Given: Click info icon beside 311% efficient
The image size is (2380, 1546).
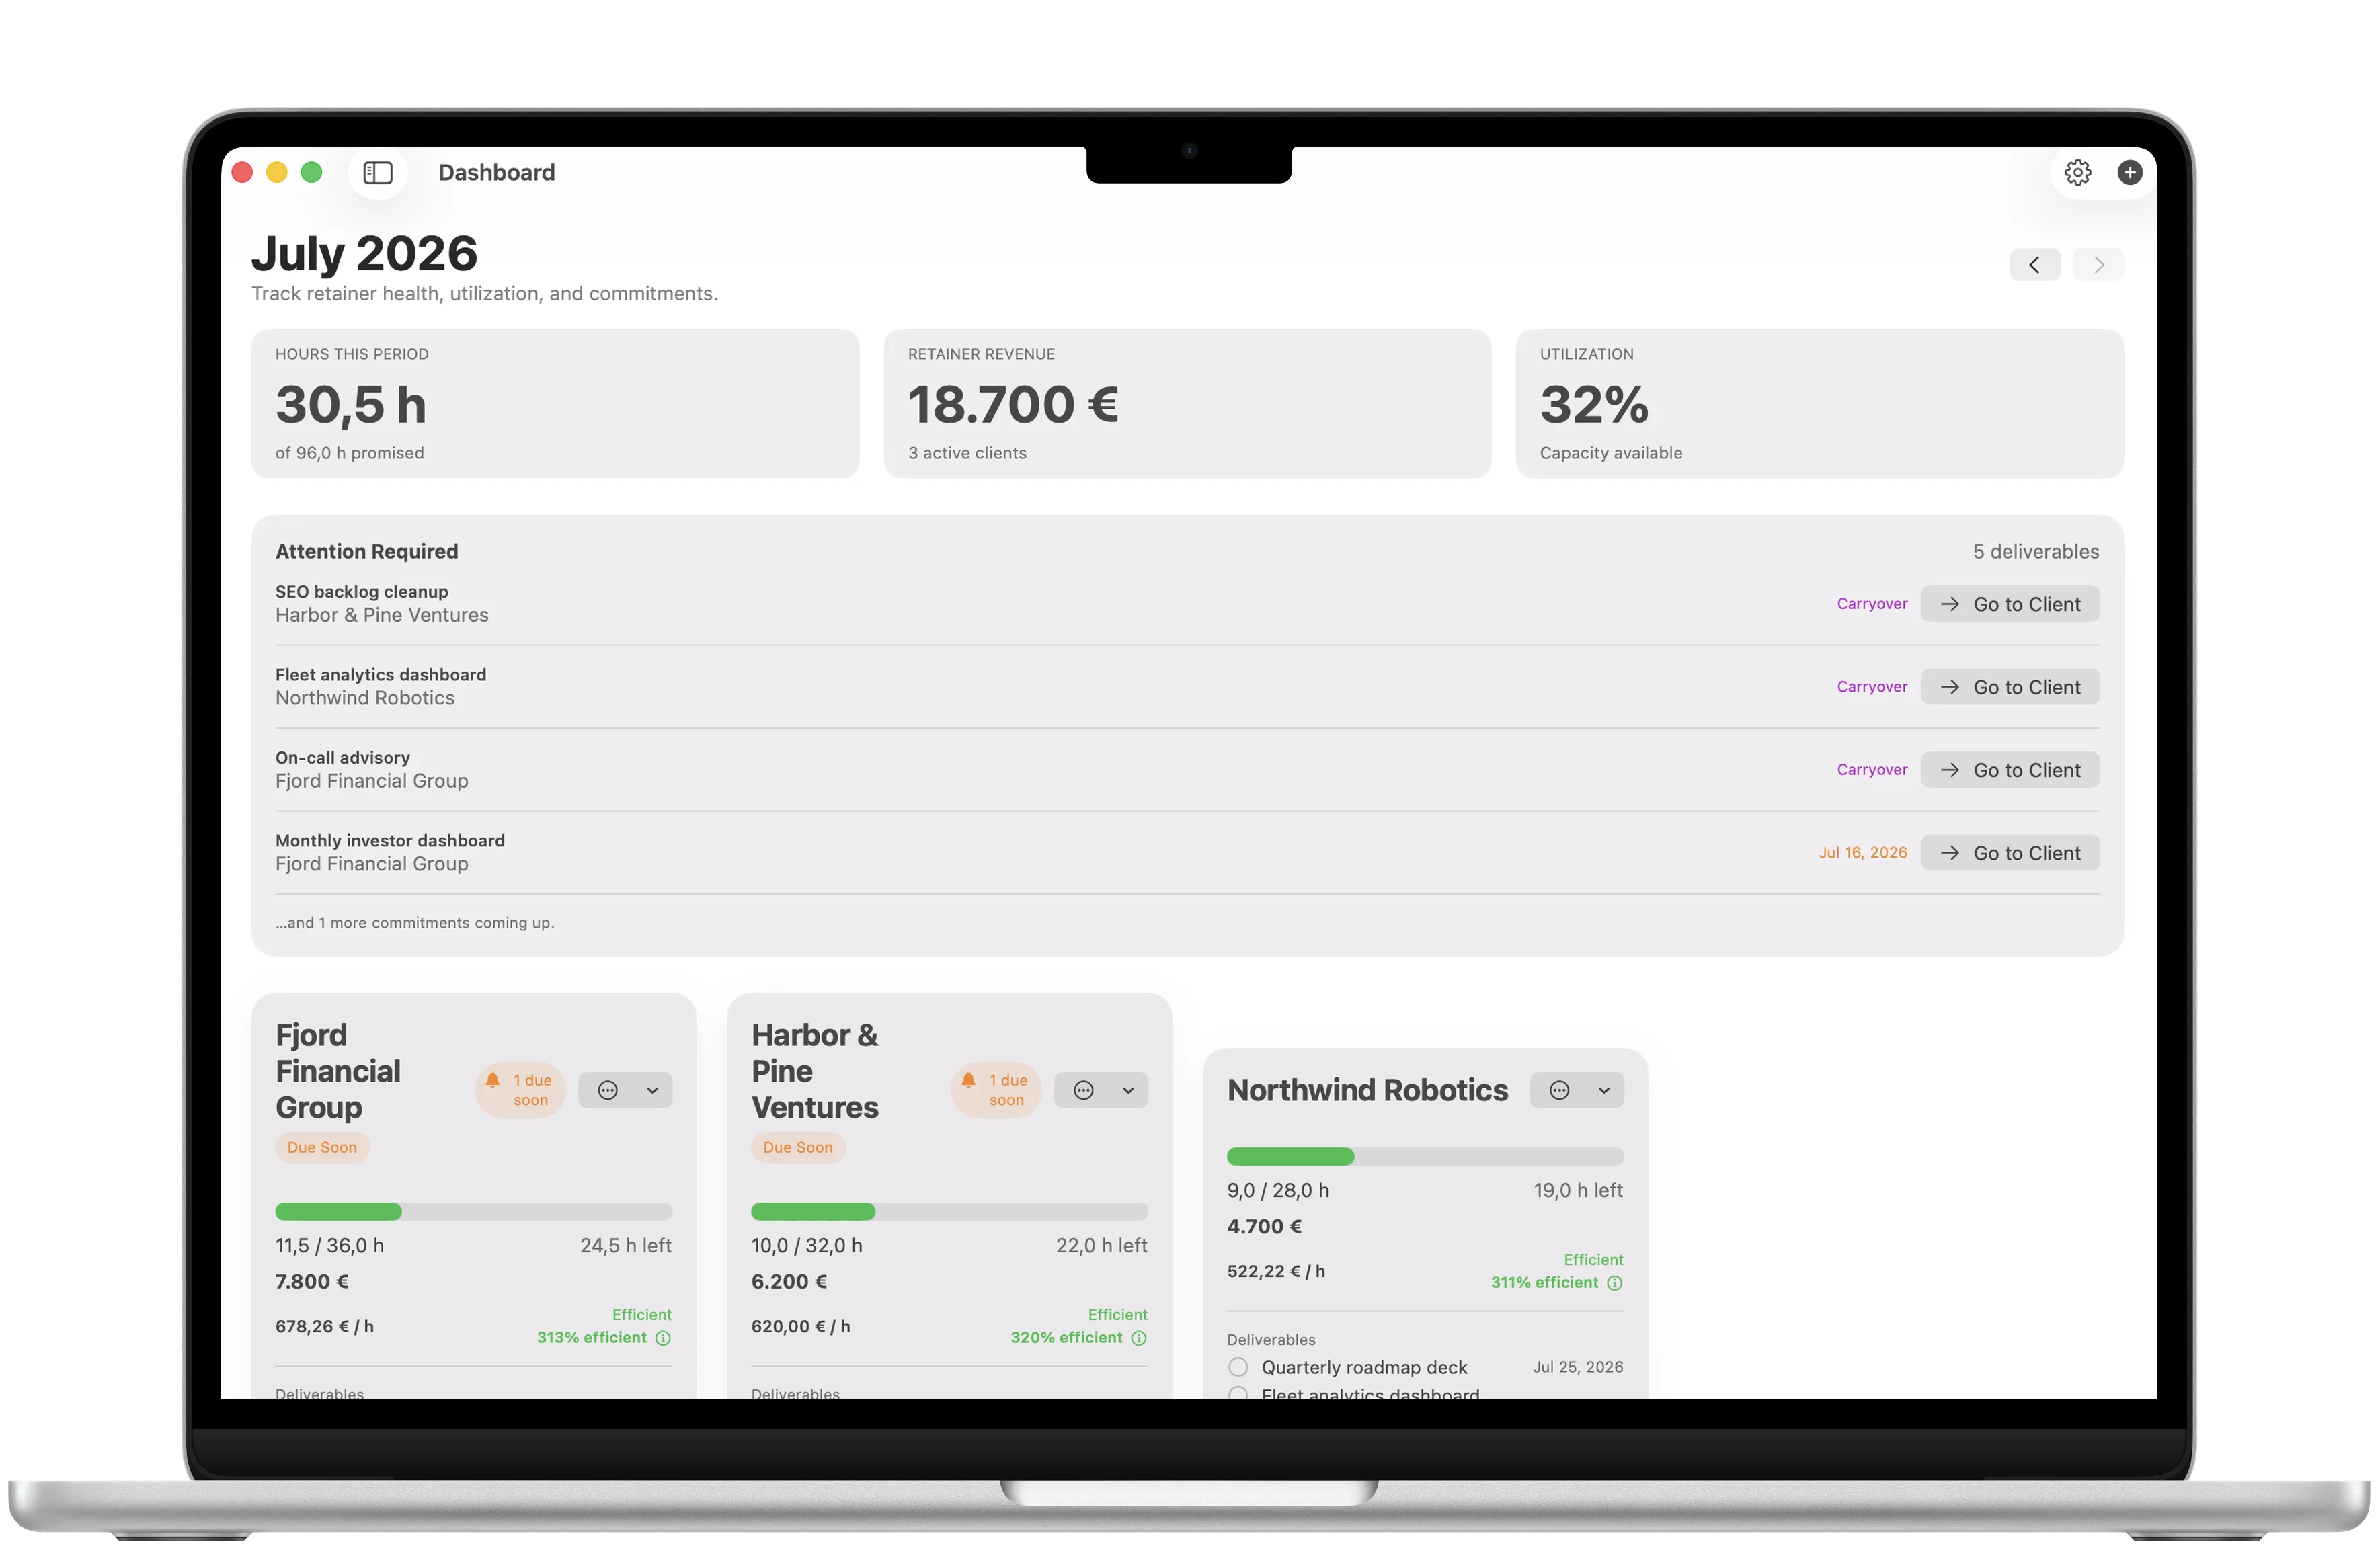Looking at the screenshot, I should point(1614,1283).
